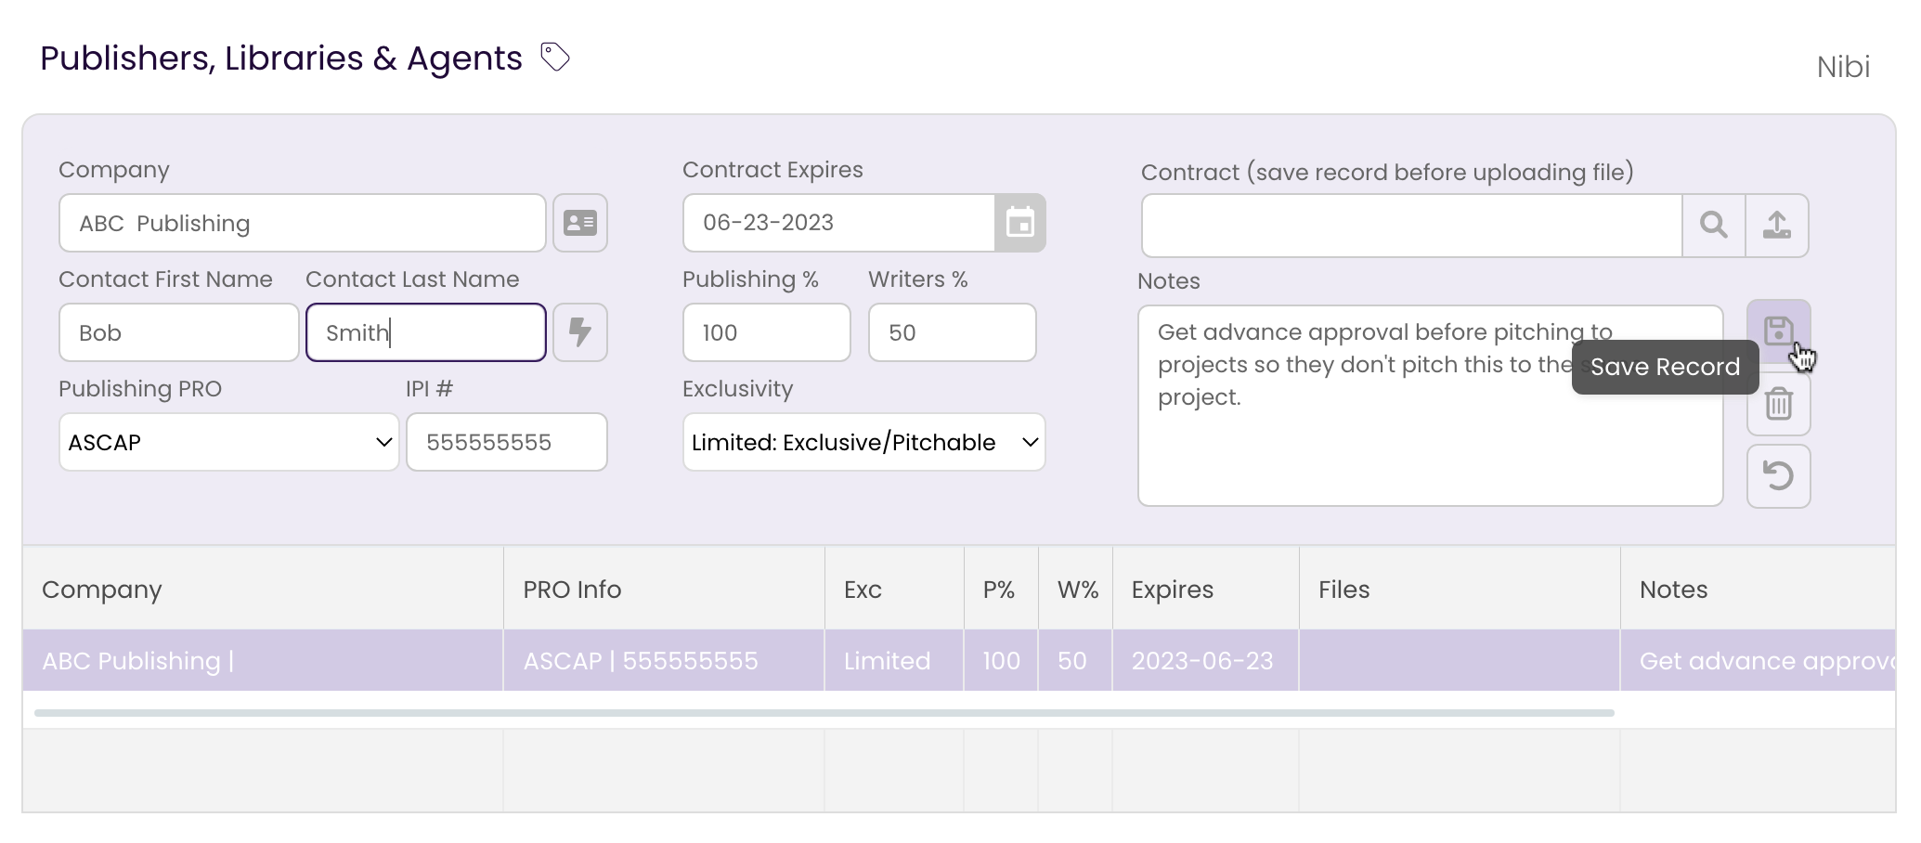Click the upload contract file icon
1921x843 pixels.
[1777, 226]
